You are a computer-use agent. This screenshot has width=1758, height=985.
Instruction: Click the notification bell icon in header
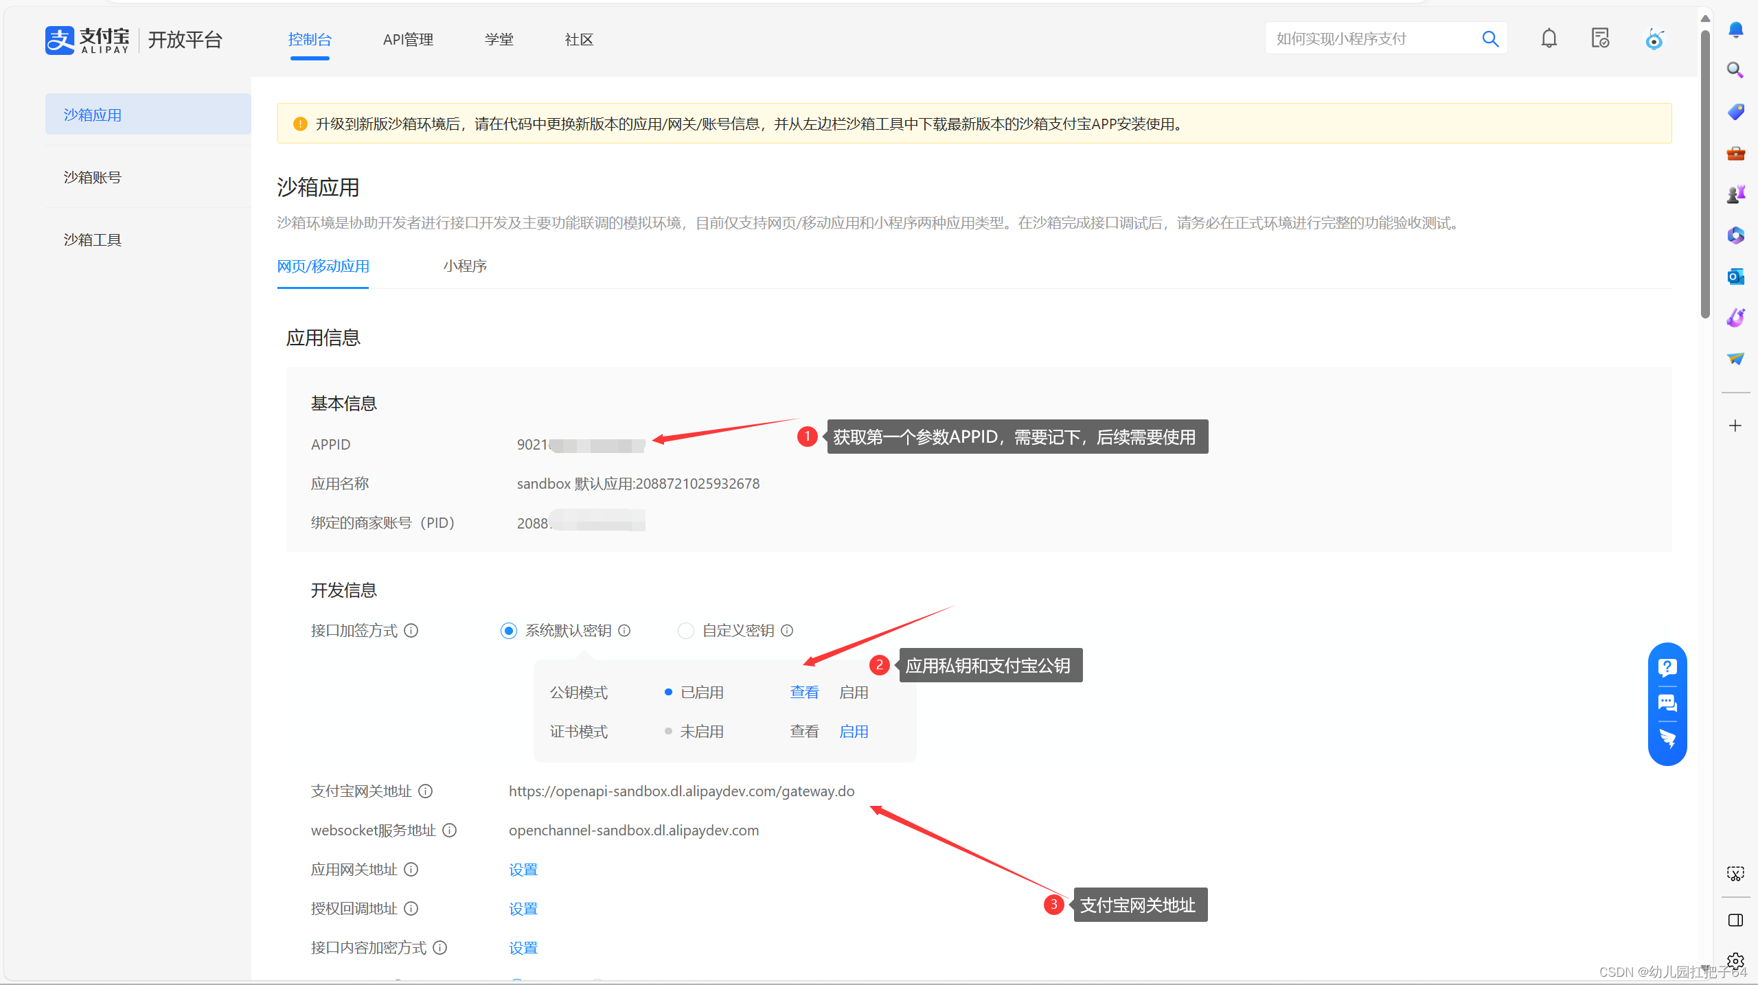pos(1549,38)
